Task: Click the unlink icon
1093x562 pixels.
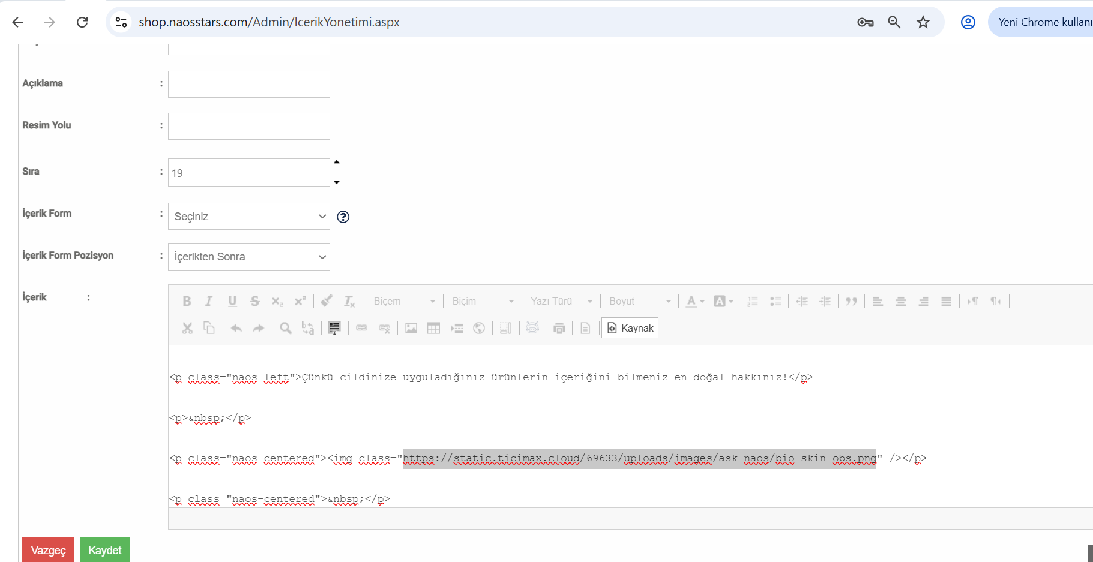Action: click(384, 328)
